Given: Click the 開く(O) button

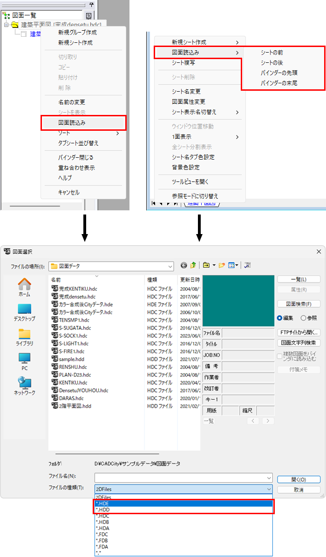Looking at the screenshot, I should point(299,480).
